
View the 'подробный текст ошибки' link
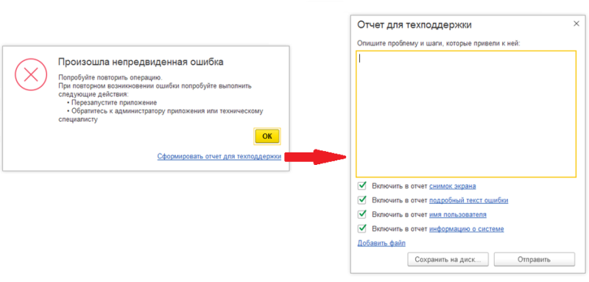click(x=469, y=200)
